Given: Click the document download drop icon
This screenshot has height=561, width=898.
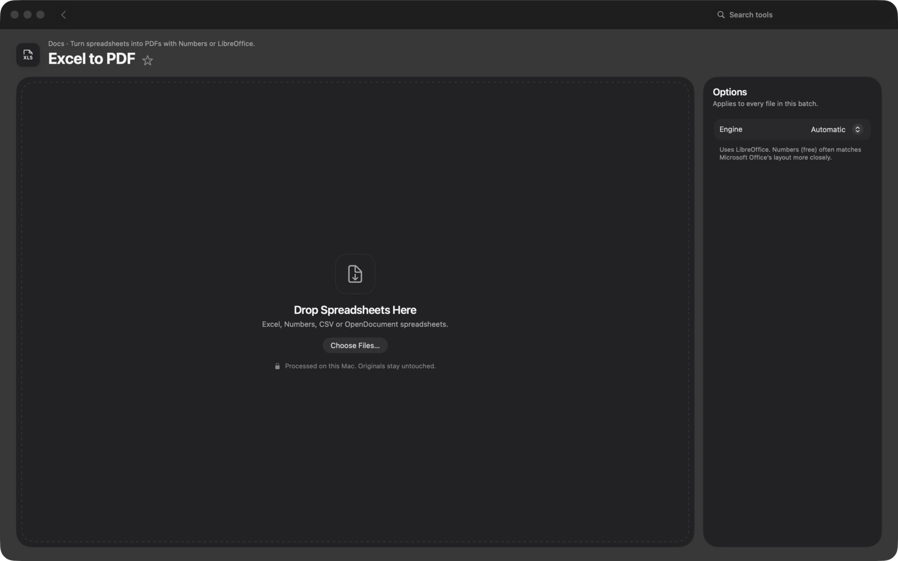Looking at the screenshot, I should [x=355, y=274].
